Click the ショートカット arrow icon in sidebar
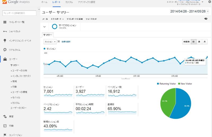Image resolution: width=212 pixels, height=137 pixels. pyautogui.click(x=5, y=31)
